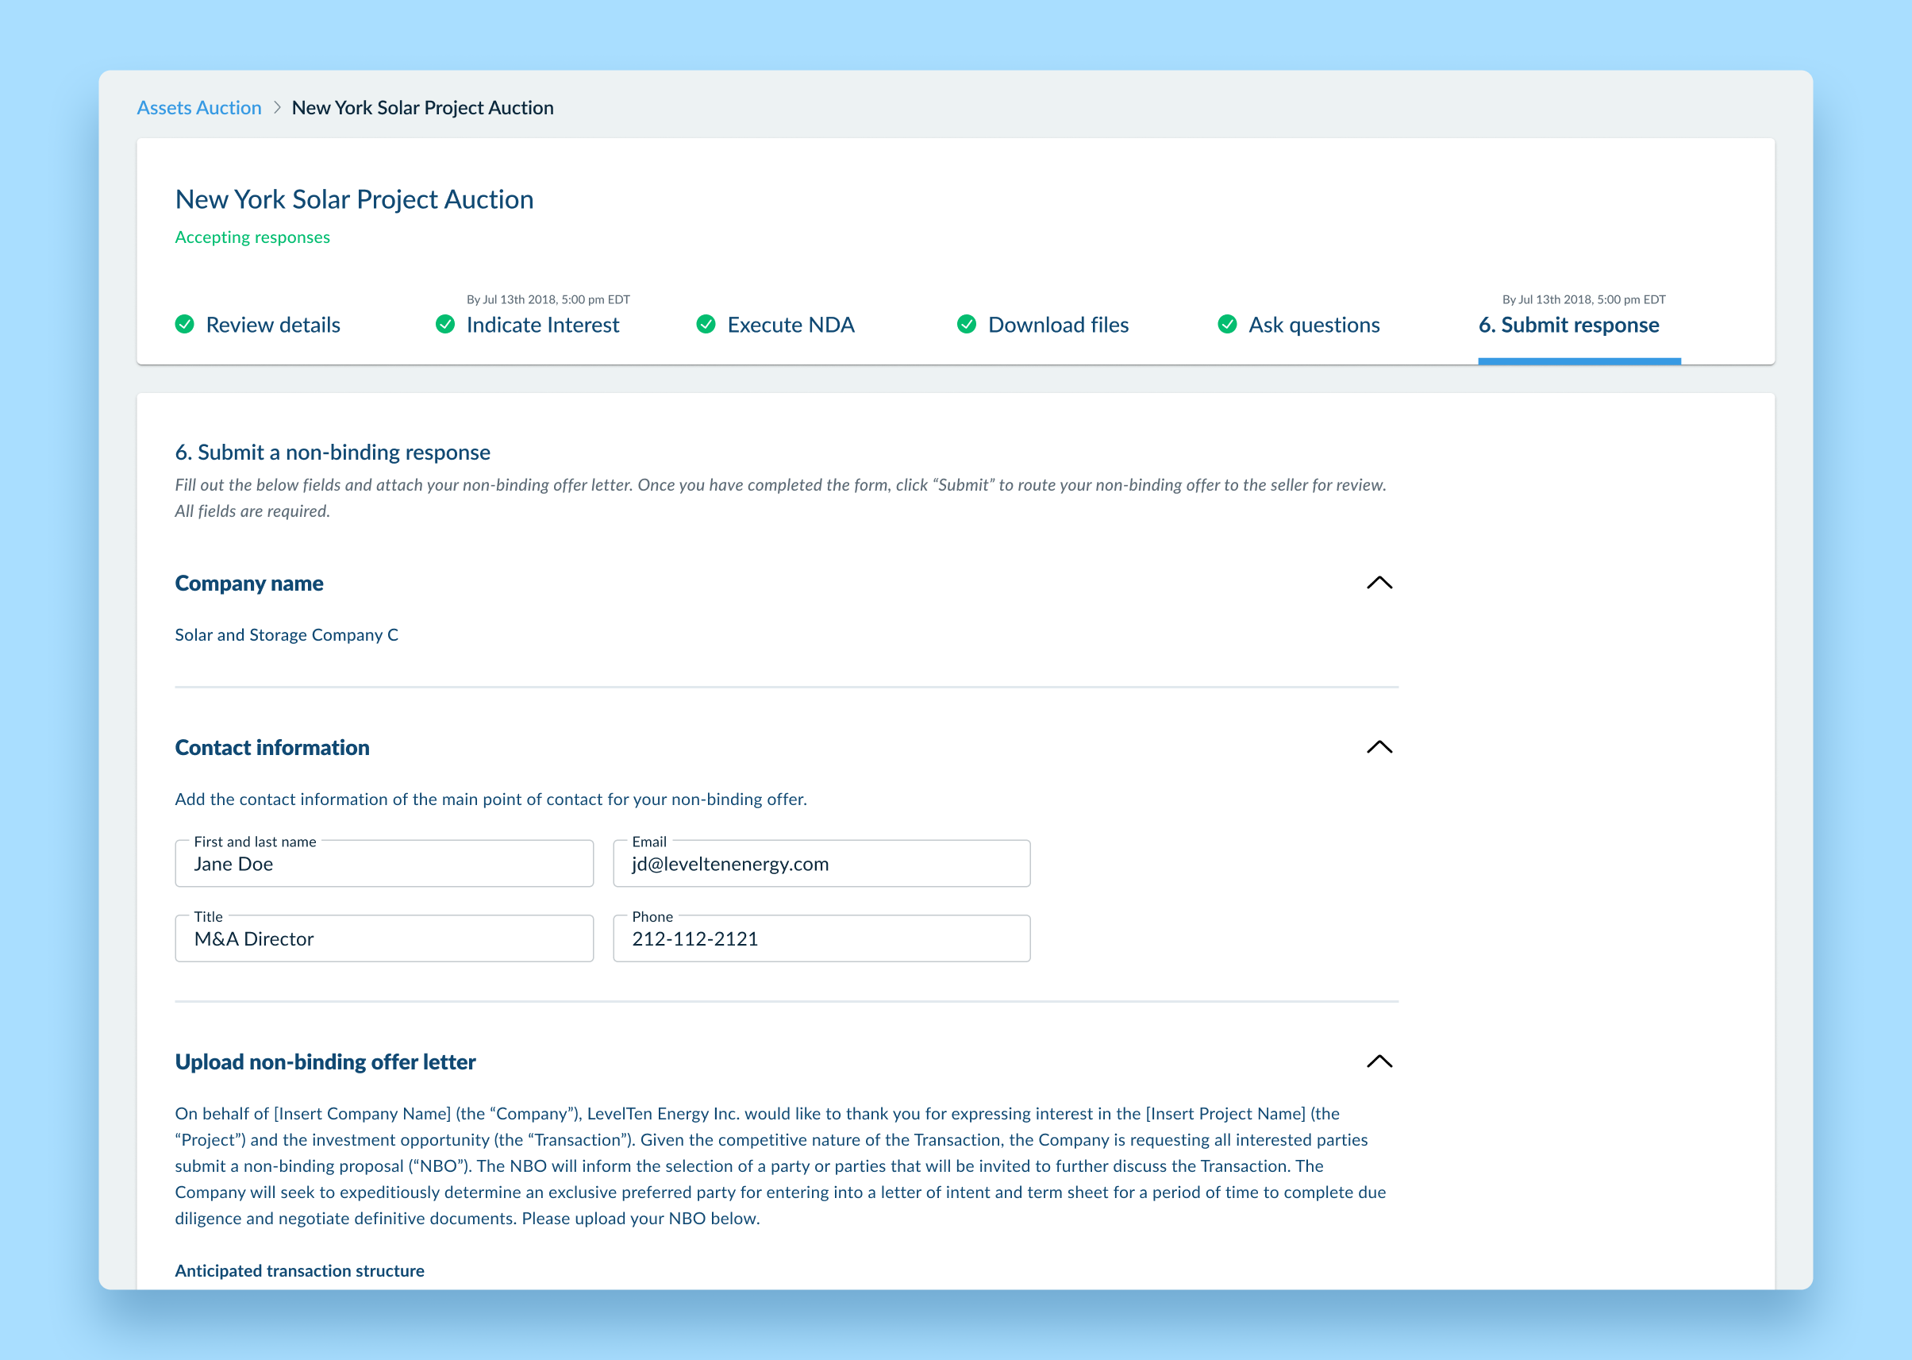Collapse the Contact information section
The width and height of the screenshot is (1912, 1360).
[1379, 747]
